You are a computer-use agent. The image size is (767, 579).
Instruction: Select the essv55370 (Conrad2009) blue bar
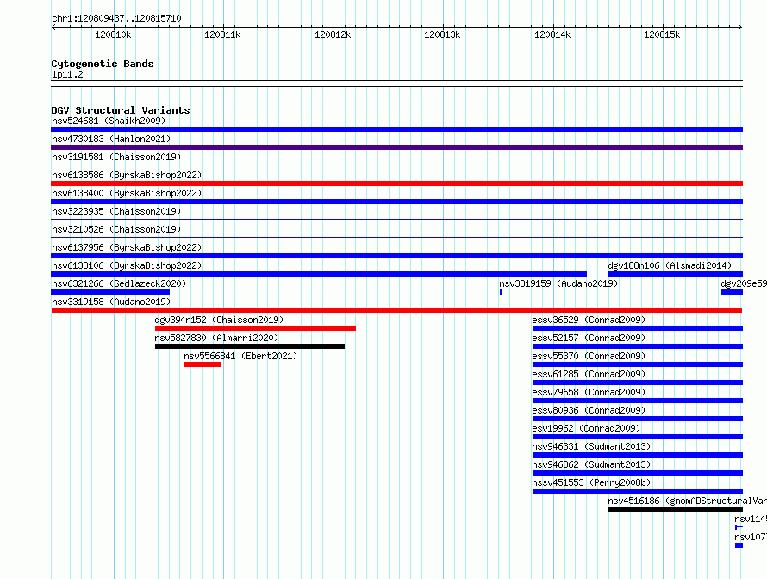pyautogui.click(x=638, y=364)
